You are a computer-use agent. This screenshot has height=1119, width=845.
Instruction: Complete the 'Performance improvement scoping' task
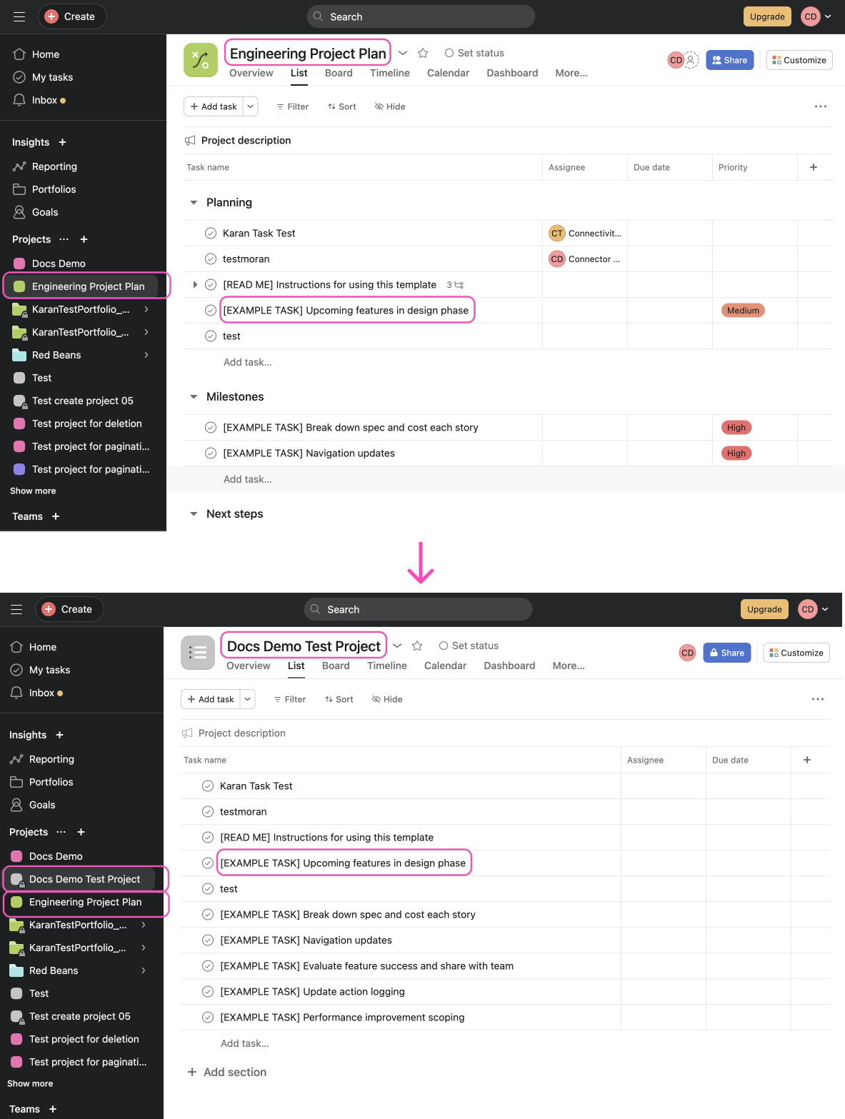coord(208,1018)
